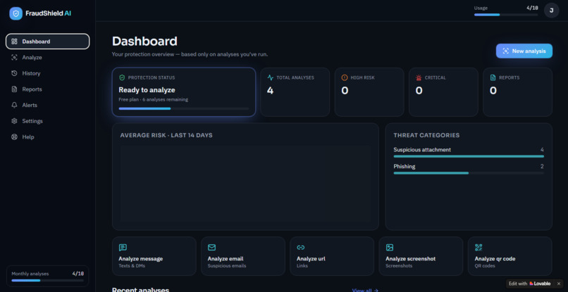Click the High Risk warning icon

pos(345,77)
